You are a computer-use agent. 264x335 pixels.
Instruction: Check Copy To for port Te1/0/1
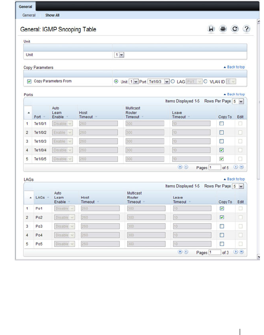[222, 123]
